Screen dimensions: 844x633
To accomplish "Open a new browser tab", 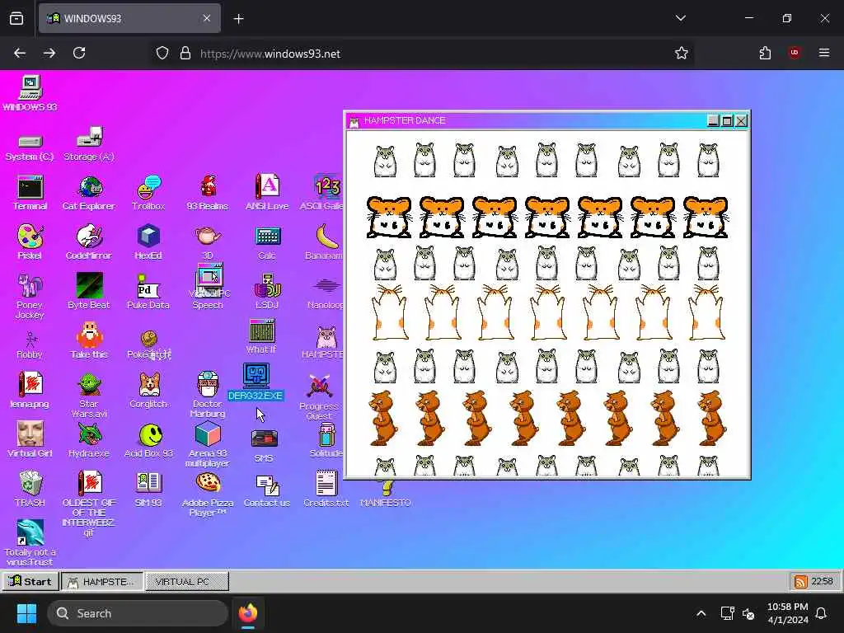I will [238, 19].
